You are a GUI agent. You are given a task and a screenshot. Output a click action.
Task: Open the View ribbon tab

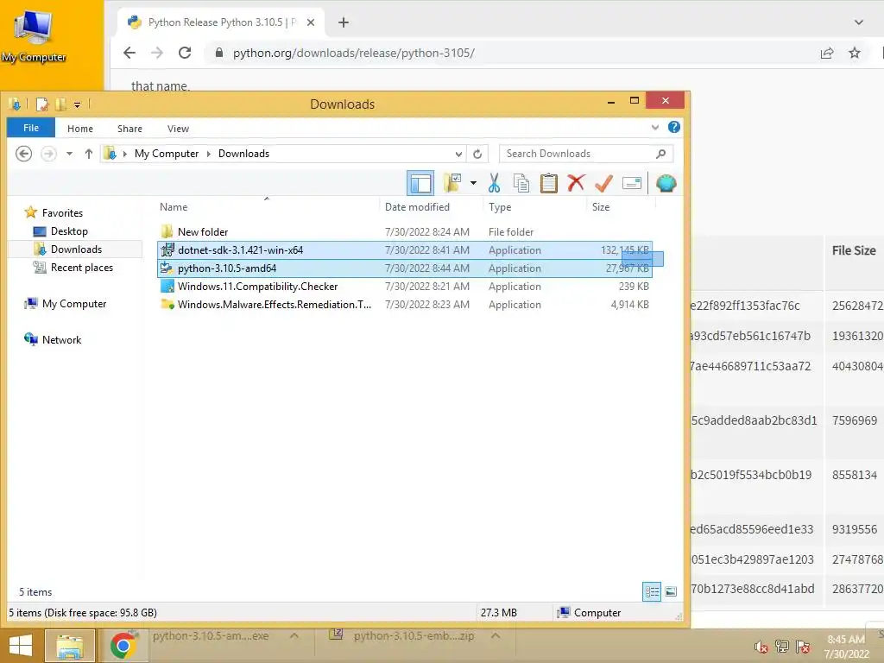coord(178,129)
